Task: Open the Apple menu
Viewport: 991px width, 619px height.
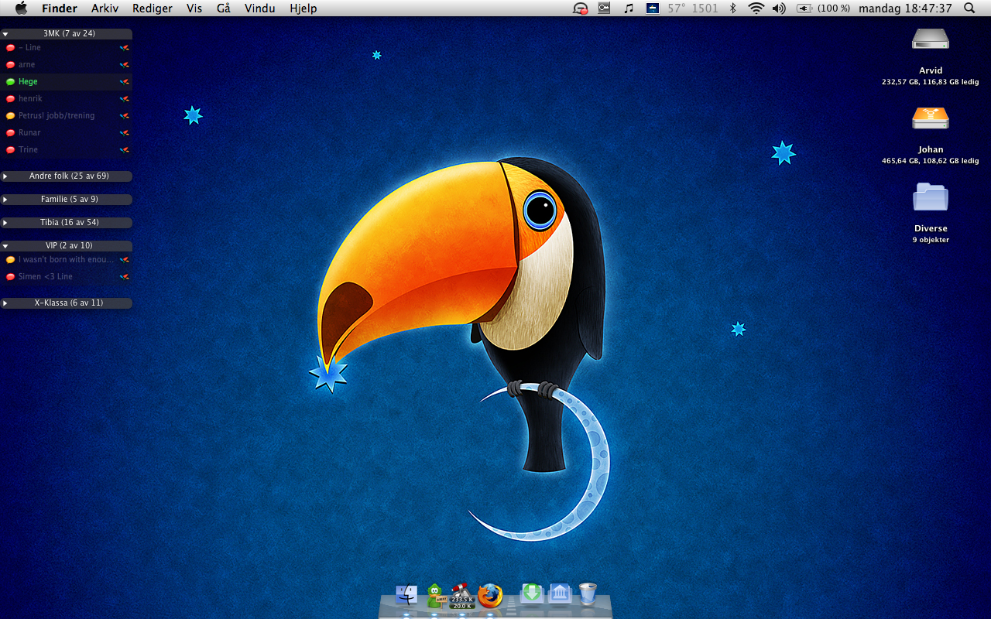Action: click(21, 9)
